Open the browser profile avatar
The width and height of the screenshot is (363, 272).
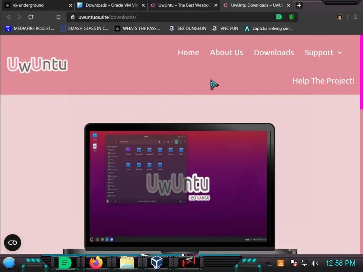[x=340, y=17]
